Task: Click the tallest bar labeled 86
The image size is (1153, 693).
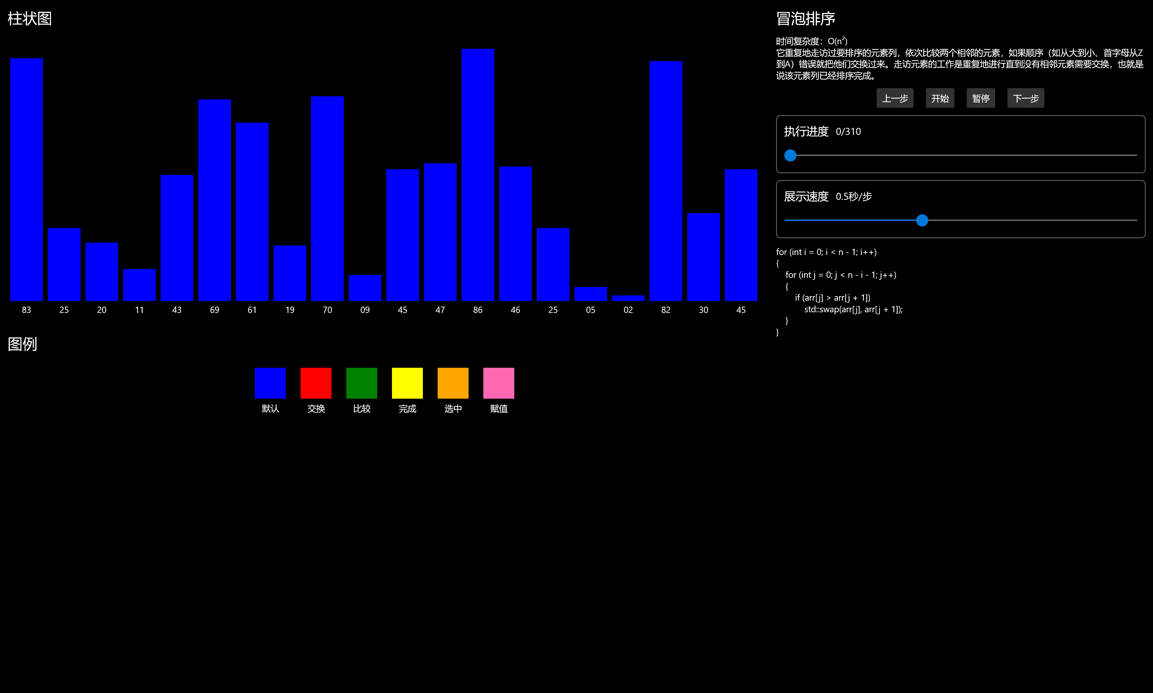Action: click(x=478, y=175)
